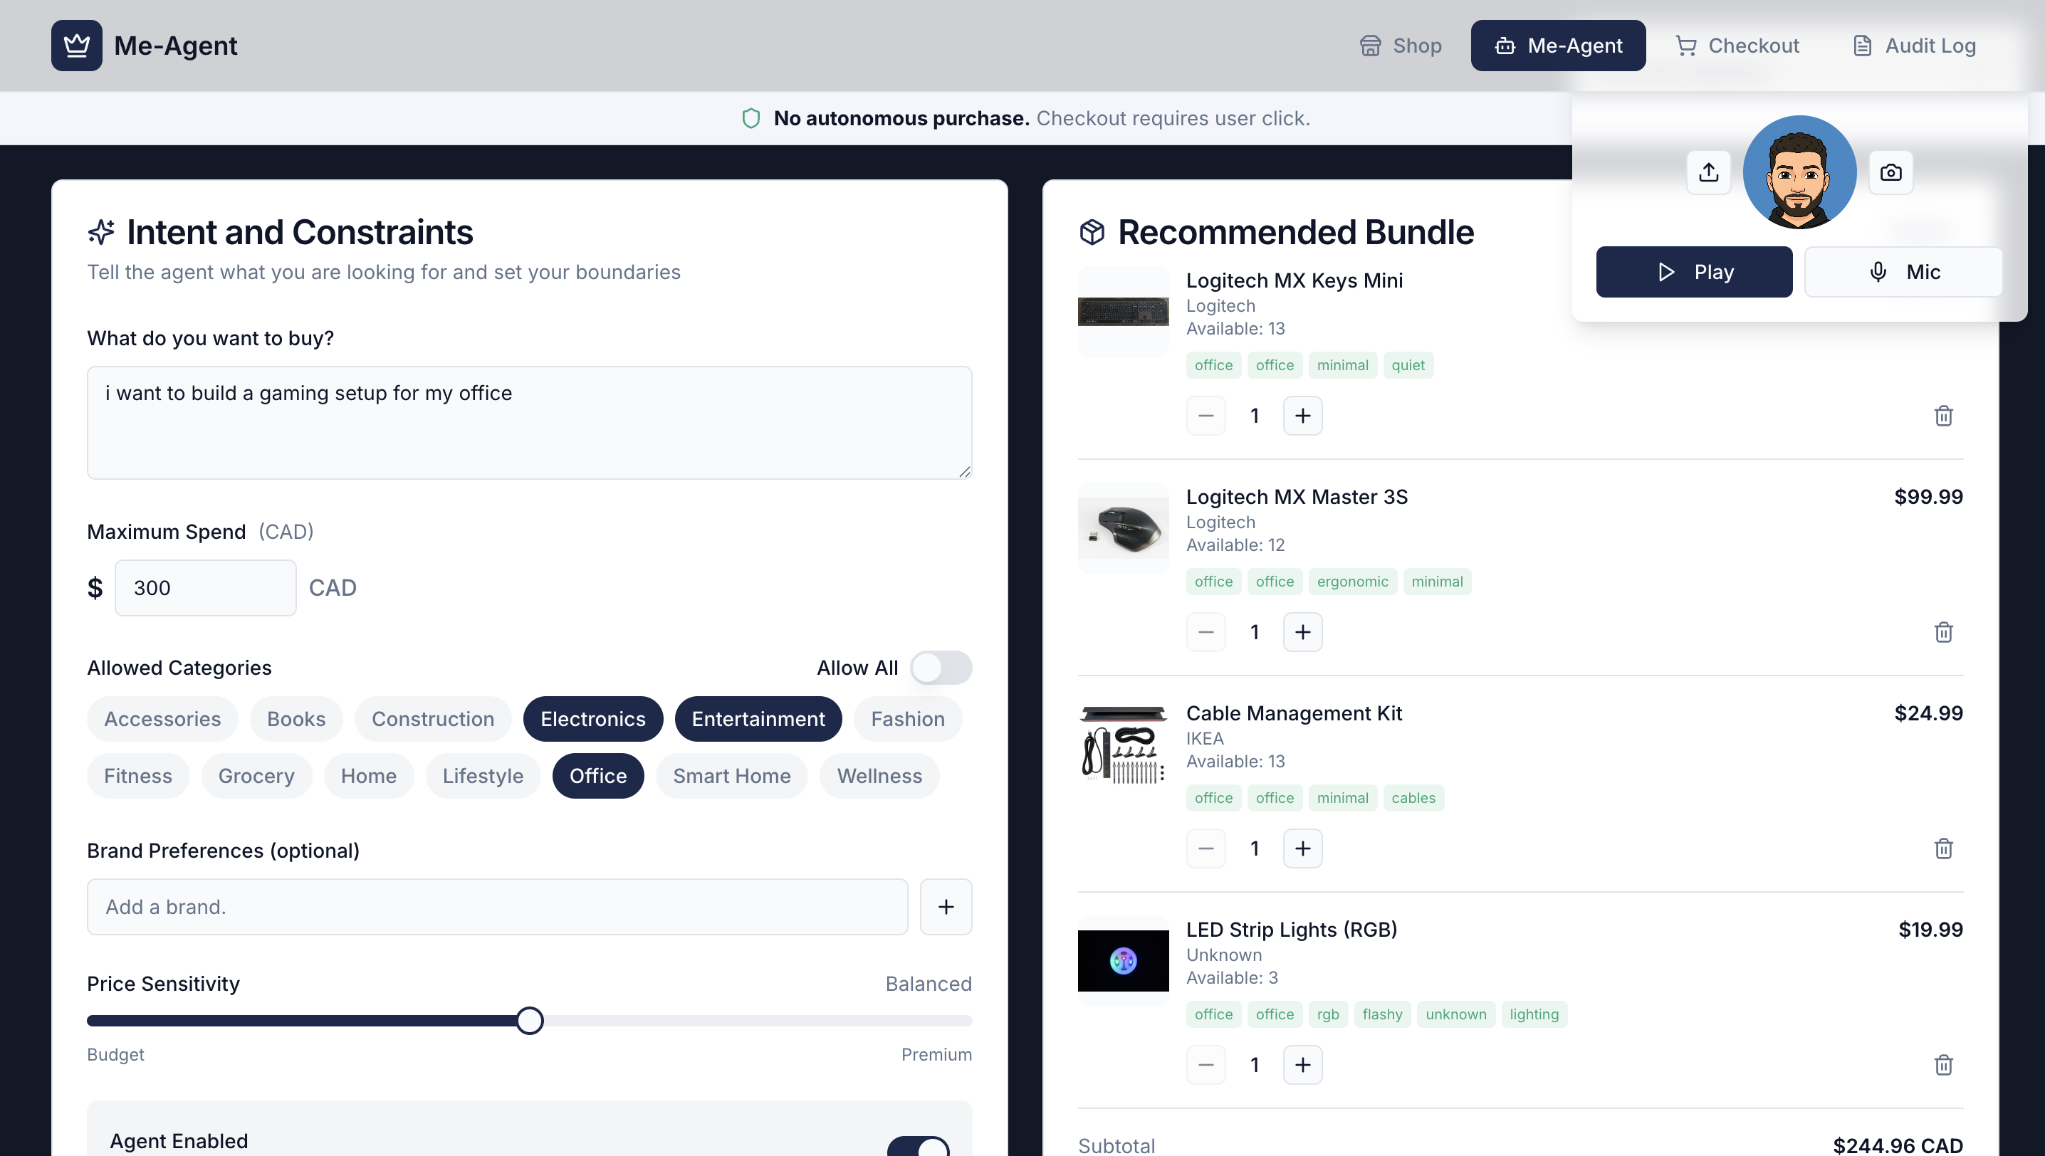Add brand with the plus button
This screenshot has width=2045, height=1156.
945,907
